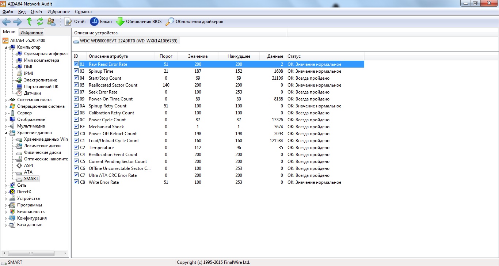Click the Back navigation arrow
This screenshot has width=499, height=266.
pos(6,22)
